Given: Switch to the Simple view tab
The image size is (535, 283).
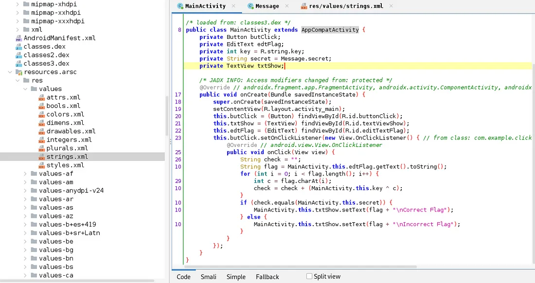Looking at the screenshot, I should point(236,277).
